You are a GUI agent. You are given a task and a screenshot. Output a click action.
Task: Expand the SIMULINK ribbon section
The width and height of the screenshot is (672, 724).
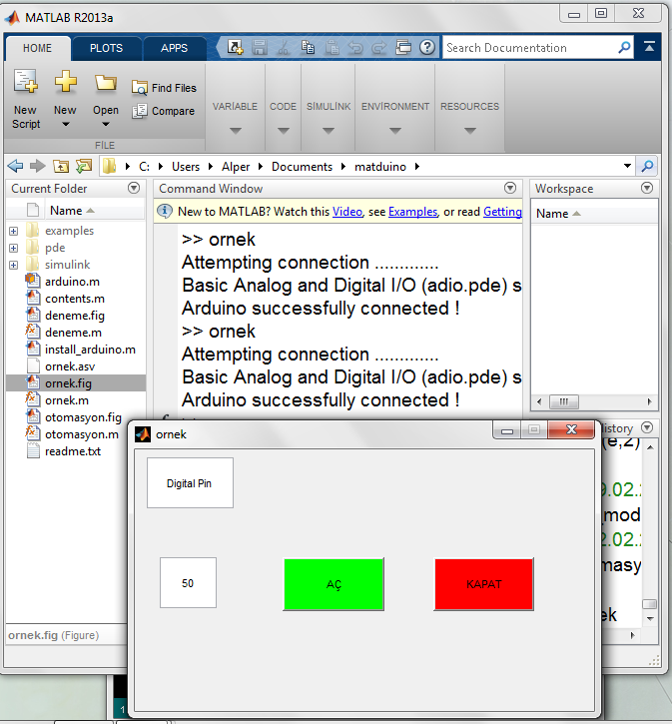[329, 131]
